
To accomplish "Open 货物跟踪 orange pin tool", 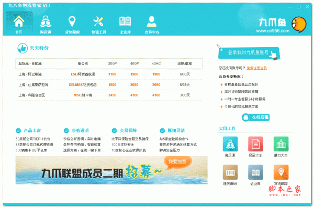I will (281, 172).
